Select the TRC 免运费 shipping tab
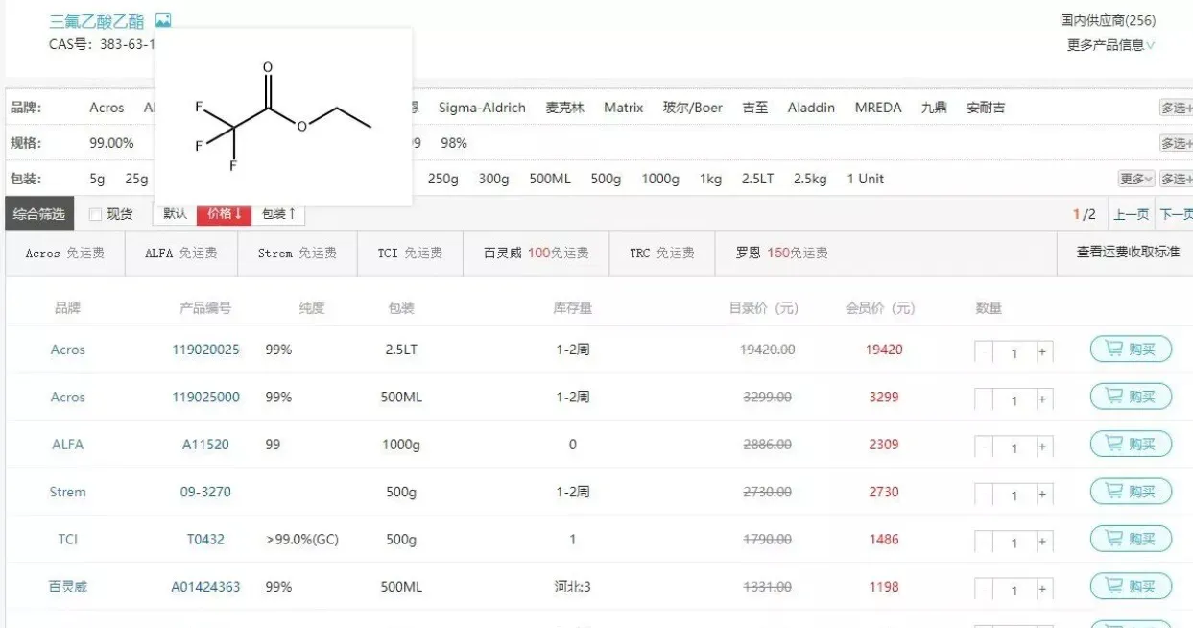1193x628 pixels. [662, 254]
